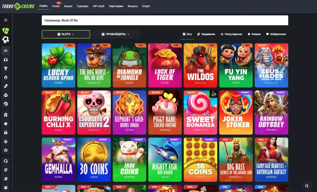
Task: Open the star favorites icon in sidebar
Action: (5, 123)
